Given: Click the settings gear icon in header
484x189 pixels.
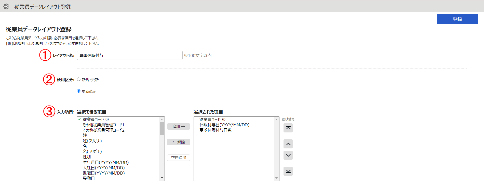Looking at the screenshot, I should coord(6,7).
